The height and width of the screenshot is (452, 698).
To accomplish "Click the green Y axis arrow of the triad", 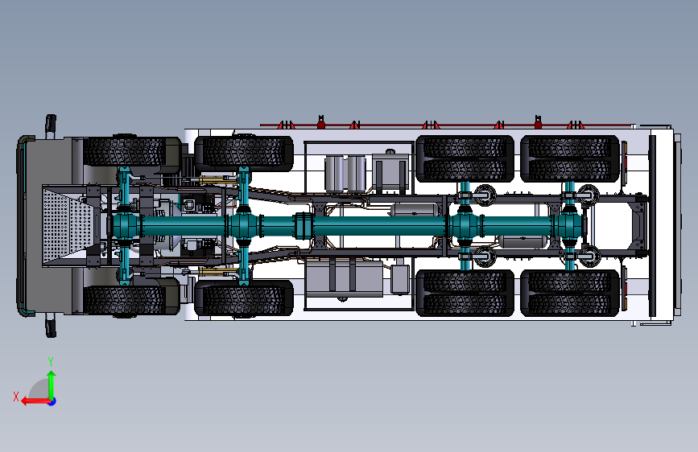I will (x=52, y=384).
